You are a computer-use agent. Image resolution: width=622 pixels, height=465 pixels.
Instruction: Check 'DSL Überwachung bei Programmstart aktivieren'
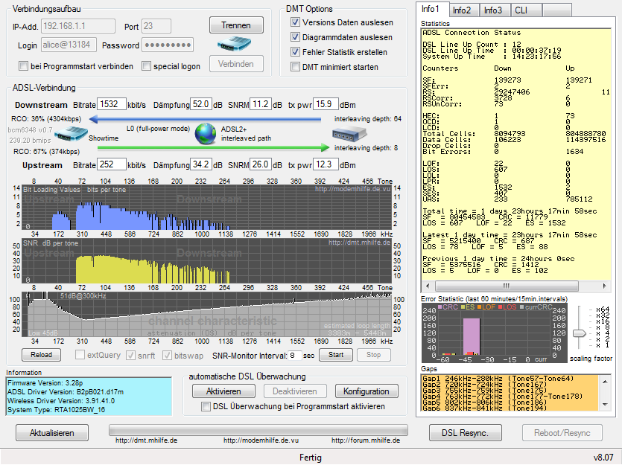click(207, 406)
